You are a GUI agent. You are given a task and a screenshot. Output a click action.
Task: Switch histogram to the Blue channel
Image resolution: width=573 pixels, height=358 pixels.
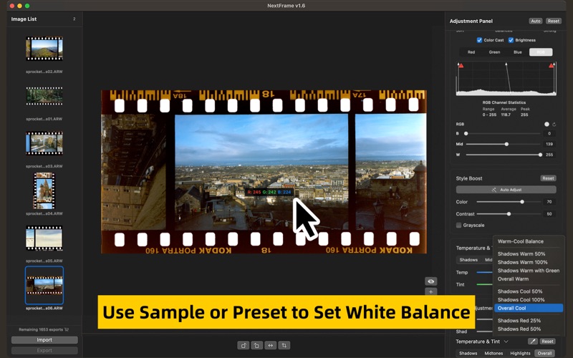(x=518, y=52)
